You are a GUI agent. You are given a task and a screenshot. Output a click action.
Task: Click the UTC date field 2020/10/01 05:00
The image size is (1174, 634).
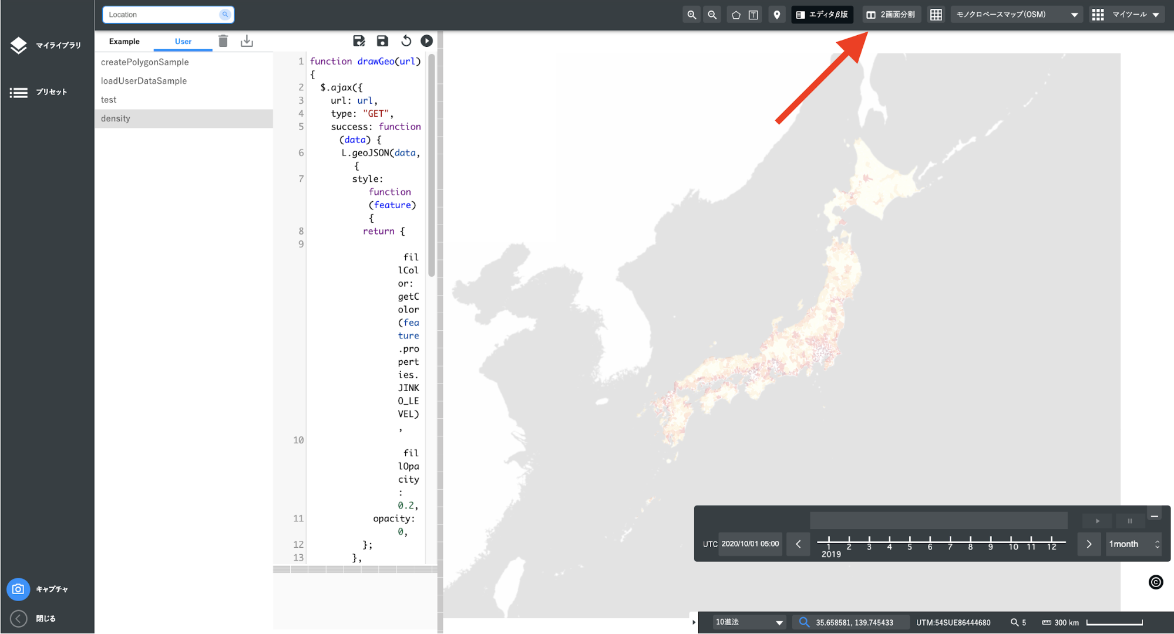click(750, 544)
